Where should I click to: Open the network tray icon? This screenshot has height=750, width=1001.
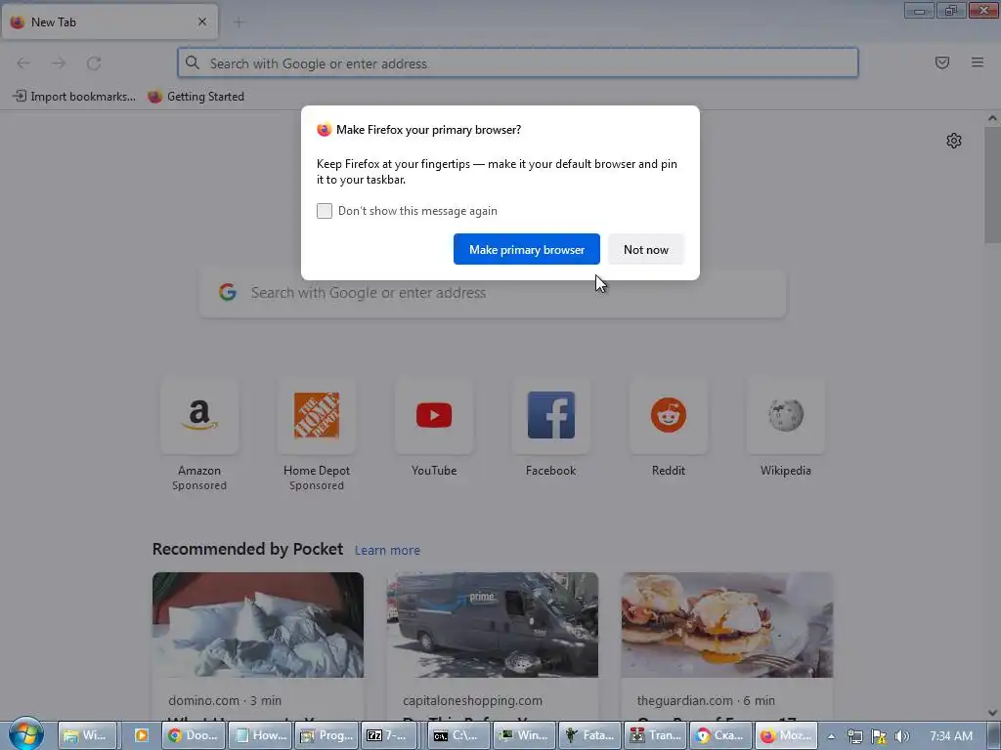point(854,736)
